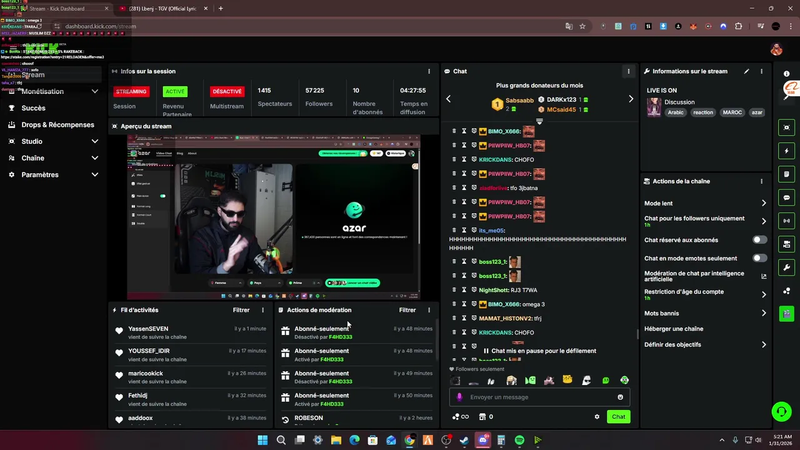This screenshot has width=800, height=450.
Task: Click the lightning bolt icon in right sidebar
Action: click(x=786, y=151)
